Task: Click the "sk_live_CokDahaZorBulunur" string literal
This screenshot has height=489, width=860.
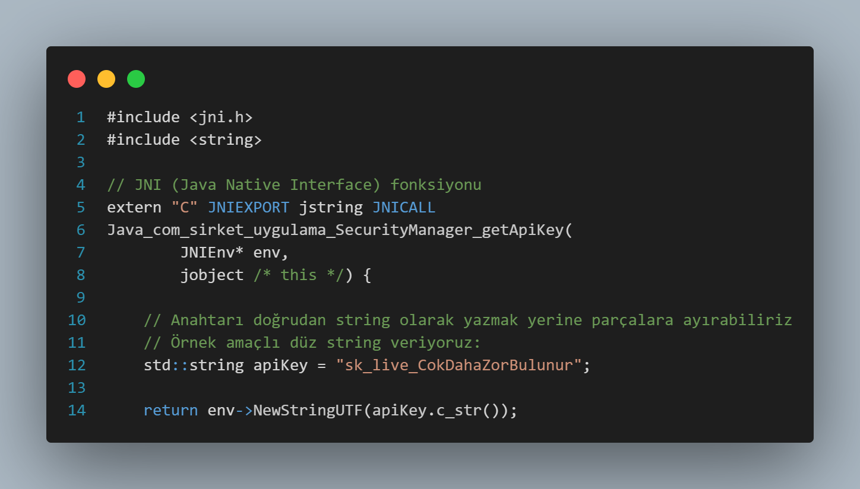Action: 459,366
